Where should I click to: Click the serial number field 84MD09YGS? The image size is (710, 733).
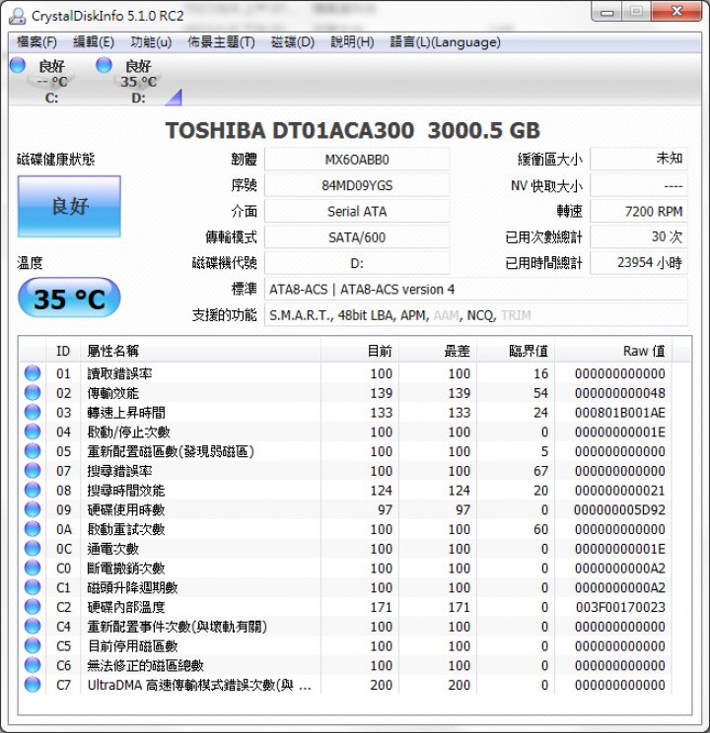pos(357,185)
